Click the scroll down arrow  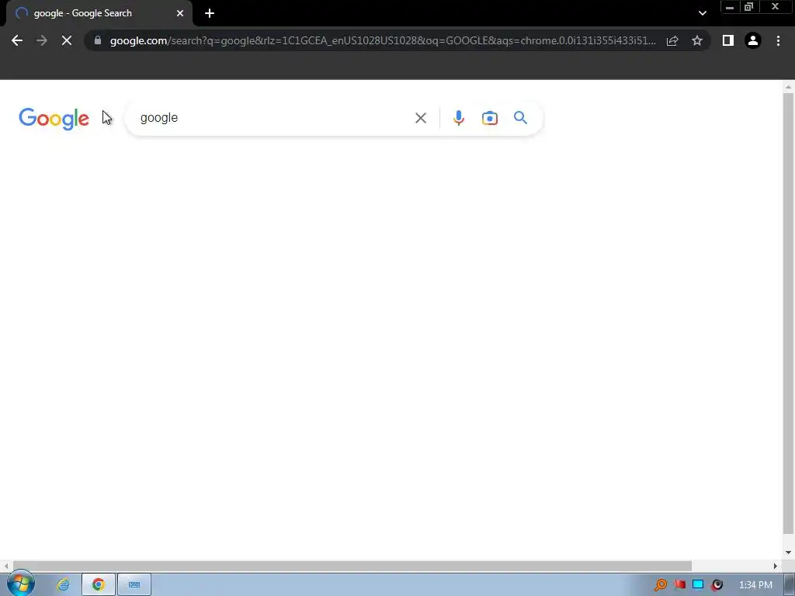tap(787, 553)
